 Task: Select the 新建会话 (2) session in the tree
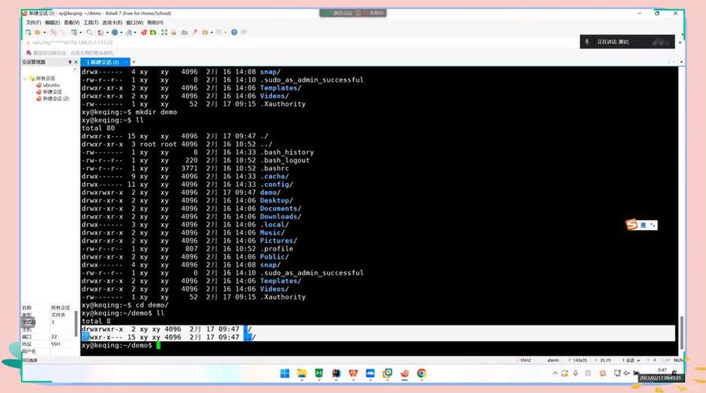tap(56, 98)
